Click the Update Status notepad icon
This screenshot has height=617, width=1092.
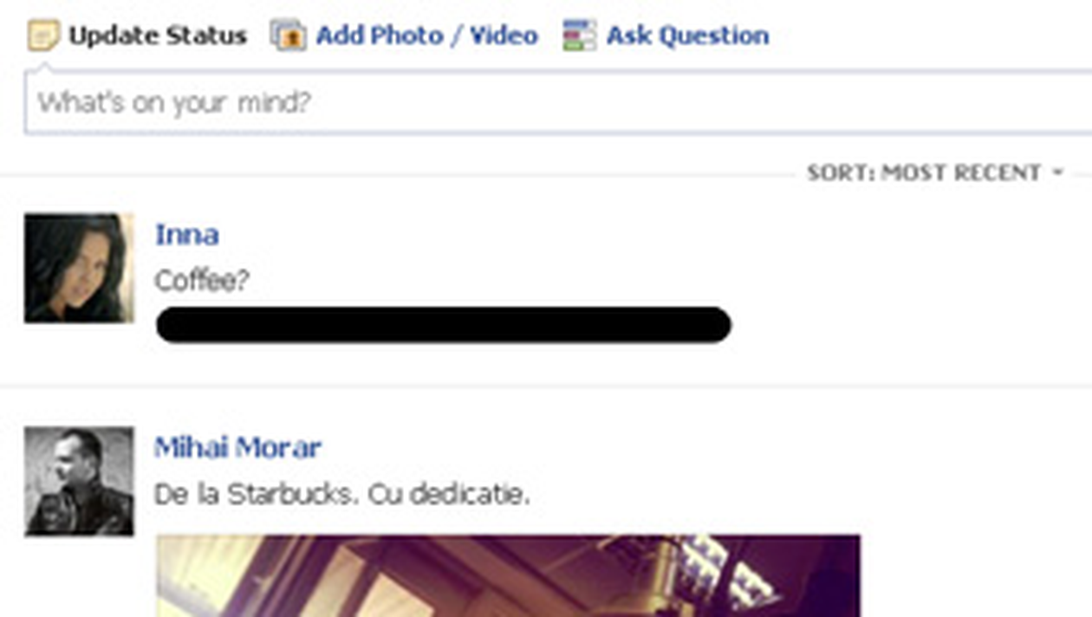tap(43, 36)
